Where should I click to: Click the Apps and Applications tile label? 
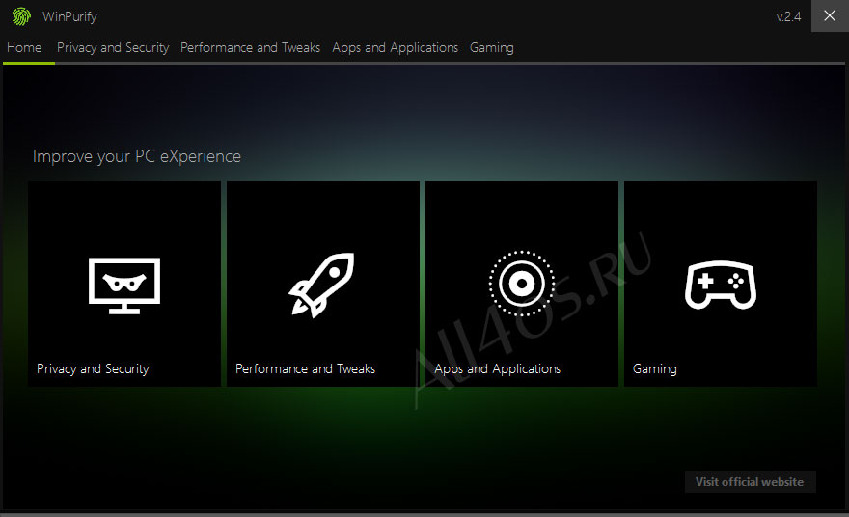[497, 368]
